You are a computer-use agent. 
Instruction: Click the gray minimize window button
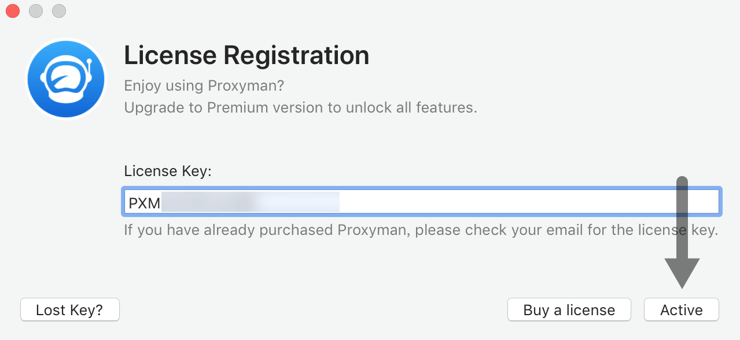36,10
